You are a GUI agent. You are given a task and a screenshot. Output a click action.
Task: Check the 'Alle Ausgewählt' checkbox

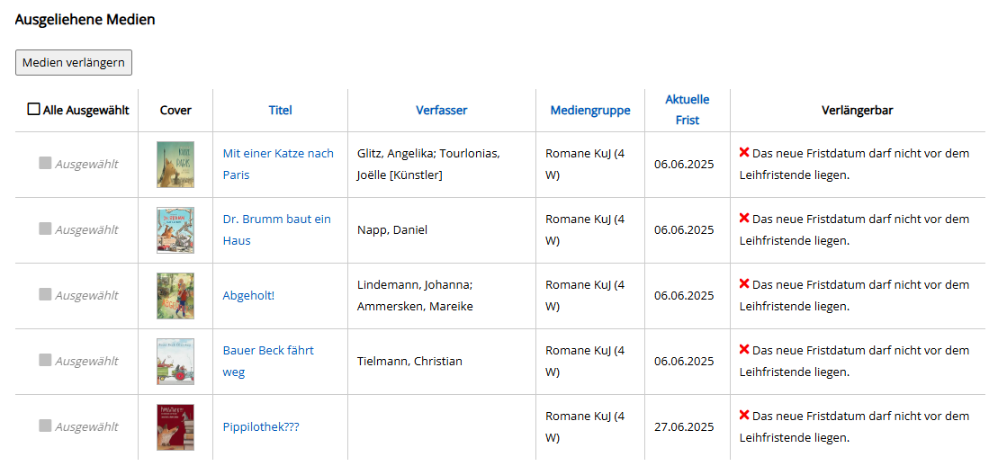point(34,110)
